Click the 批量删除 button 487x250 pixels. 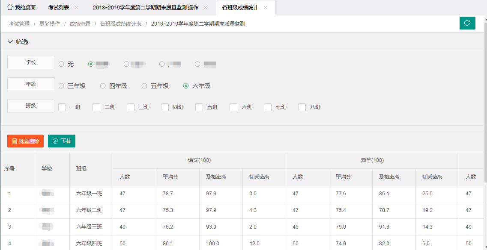pyautogui.click(x=25, y=141)
